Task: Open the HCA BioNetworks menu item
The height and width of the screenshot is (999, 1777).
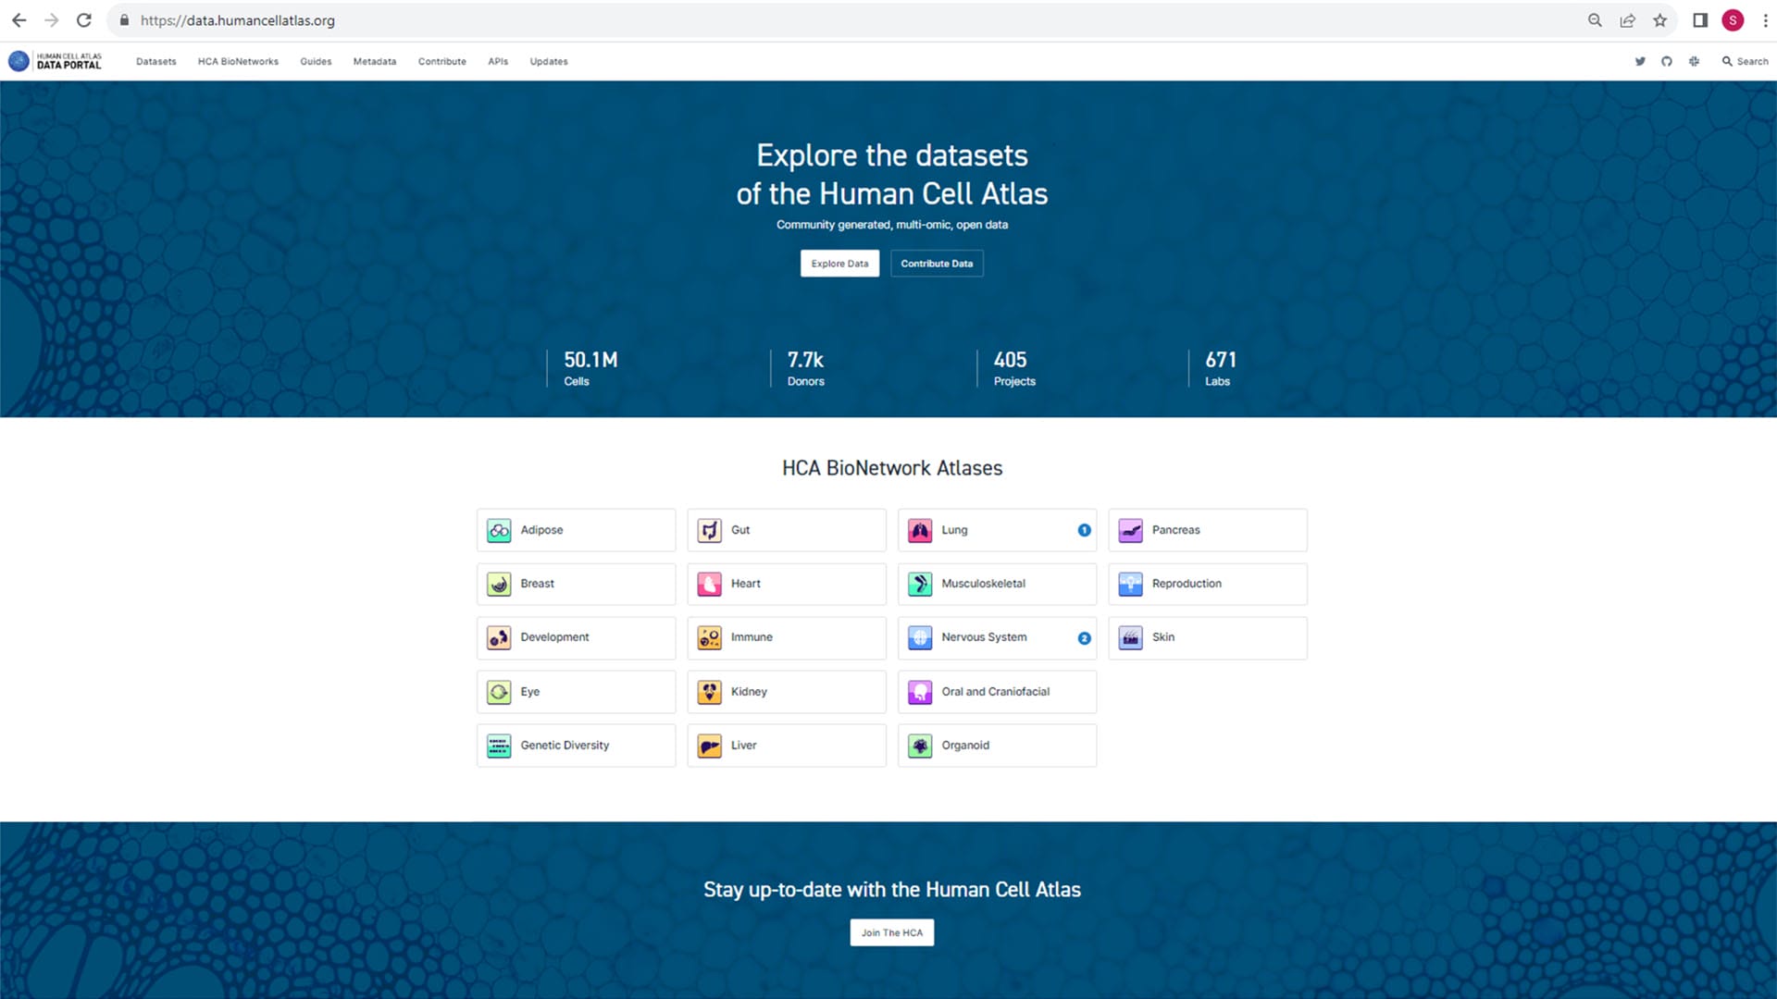Action: (x=238, y=62)
